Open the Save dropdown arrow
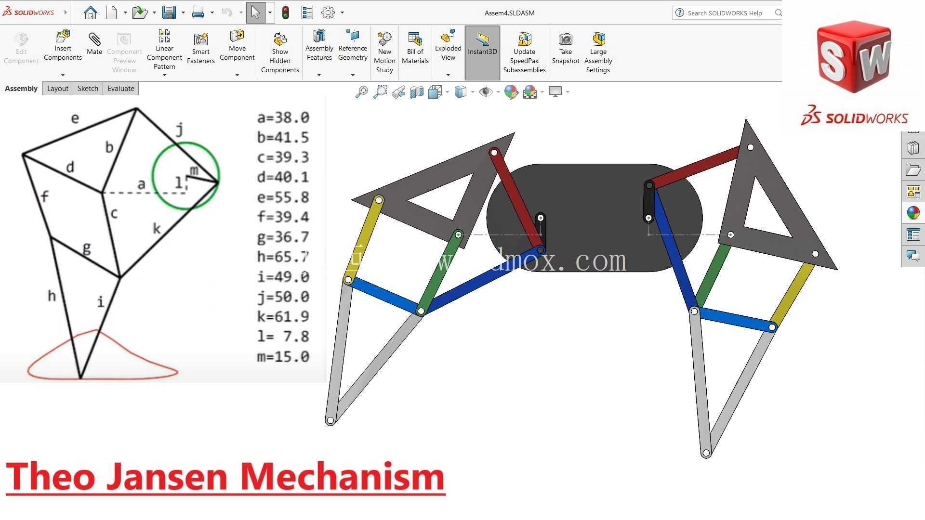The image size is (925, 520). click(x=183, y=13)
